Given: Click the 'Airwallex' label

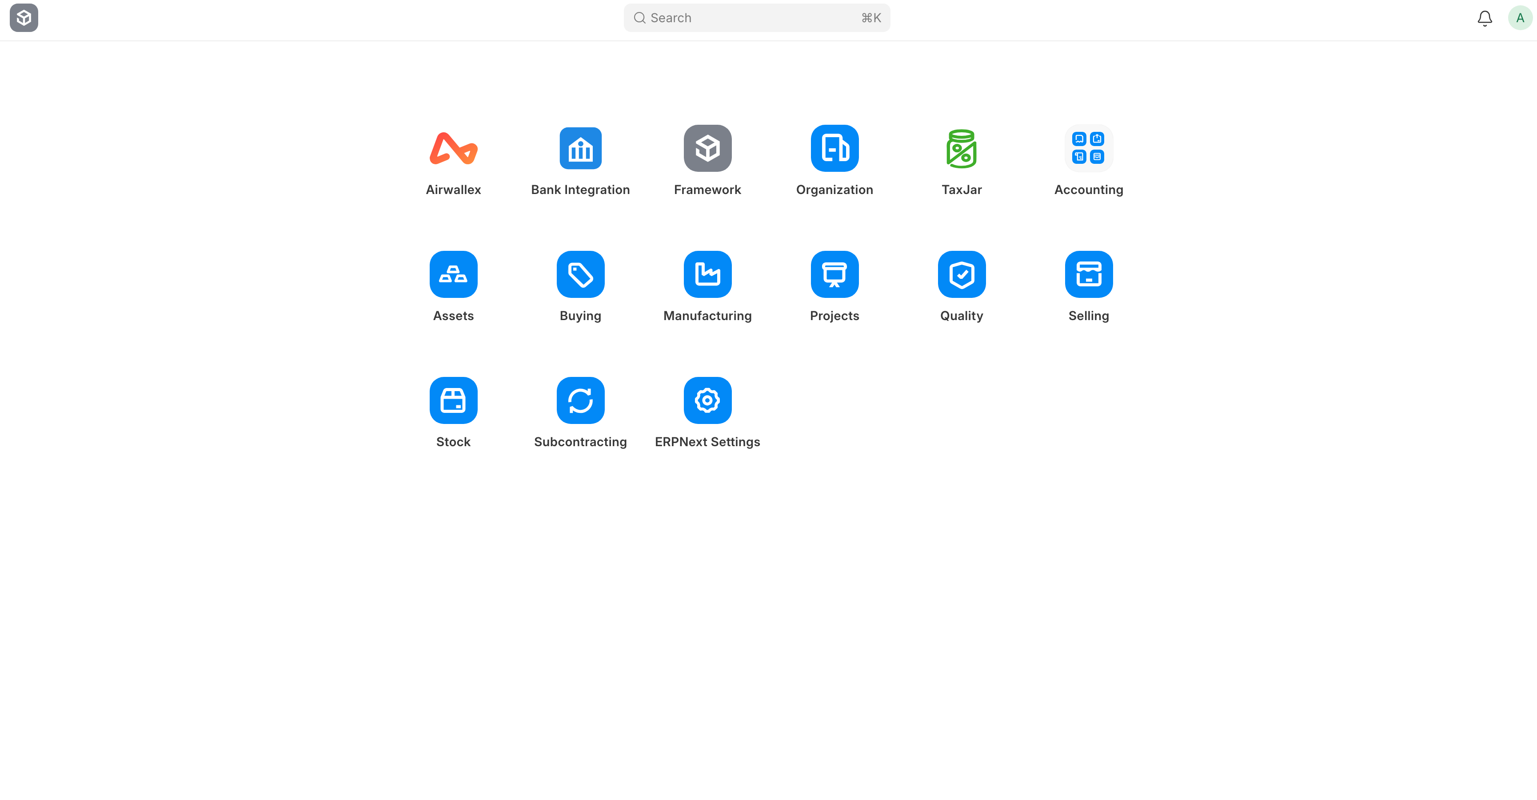Looking at the screenshot, I should point(454,190).
